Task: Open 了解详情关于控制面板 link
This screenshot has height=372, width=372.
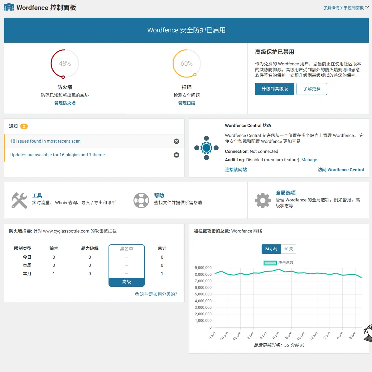Action: (x=344, y=8)
